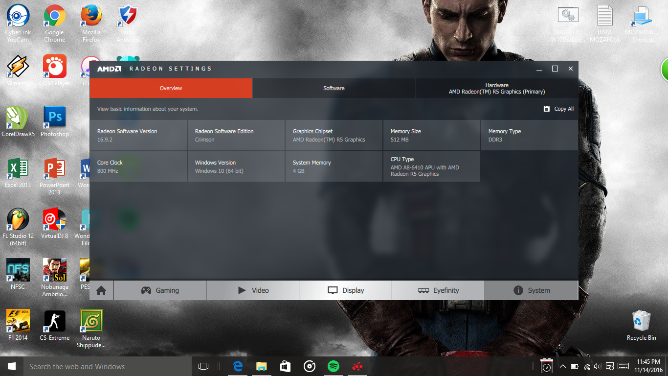The width and height of the screenshot is (668, 377).
Task: Select the System Memory 4 GB tile
Action: 334,166
